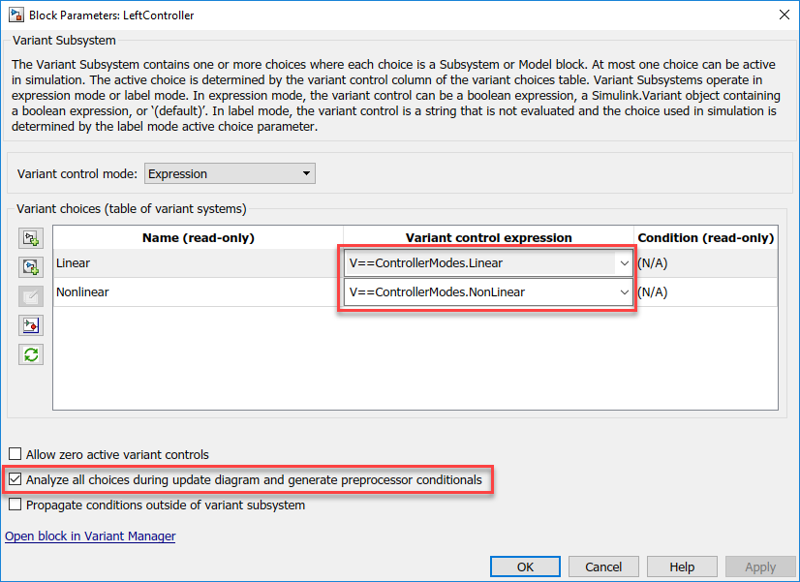Click the edit selected variant object icon

pyautogui.click(x=32, y=295)
